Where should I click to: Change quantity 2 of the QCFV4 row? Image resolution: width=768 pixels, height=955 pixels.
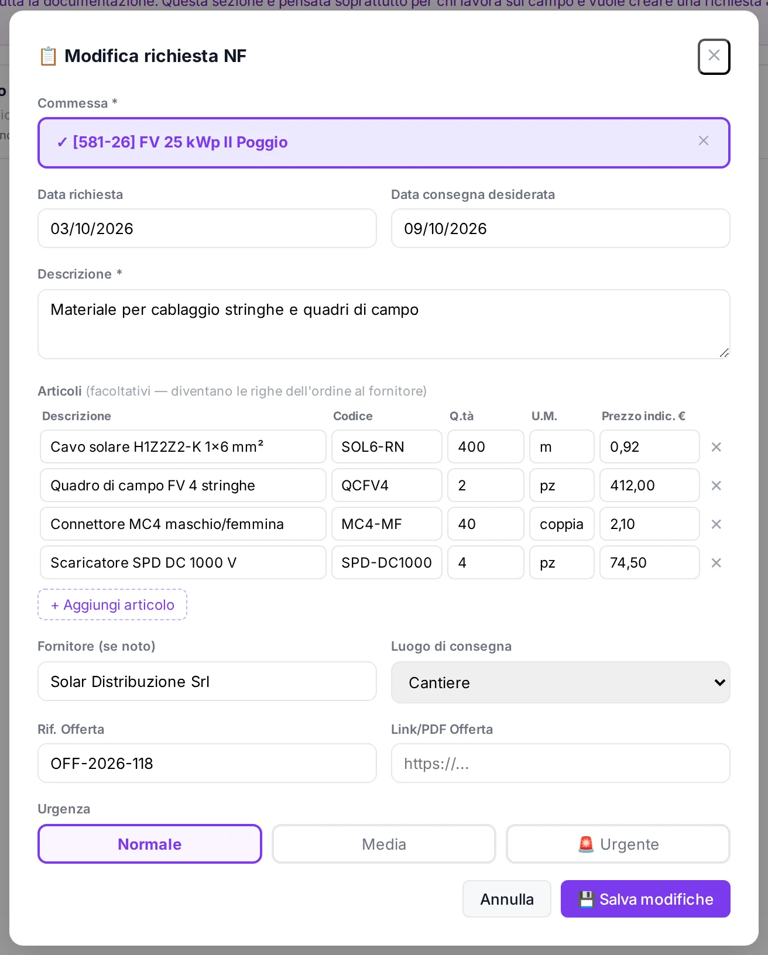pyautogui.click(x=486, y=486)
